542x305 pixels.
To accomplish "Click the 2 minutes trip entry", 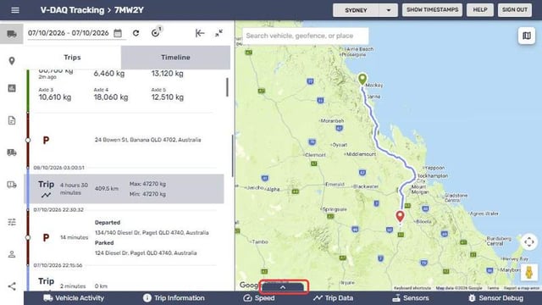I will tap(73, 286).
